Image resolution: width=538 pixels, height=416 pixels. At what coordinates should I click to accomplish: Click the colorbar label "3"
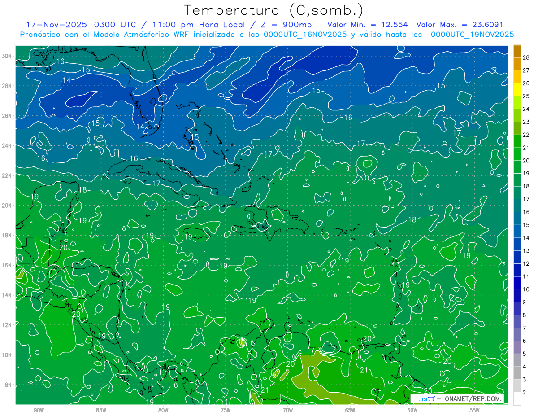click(x=525, y=380)
